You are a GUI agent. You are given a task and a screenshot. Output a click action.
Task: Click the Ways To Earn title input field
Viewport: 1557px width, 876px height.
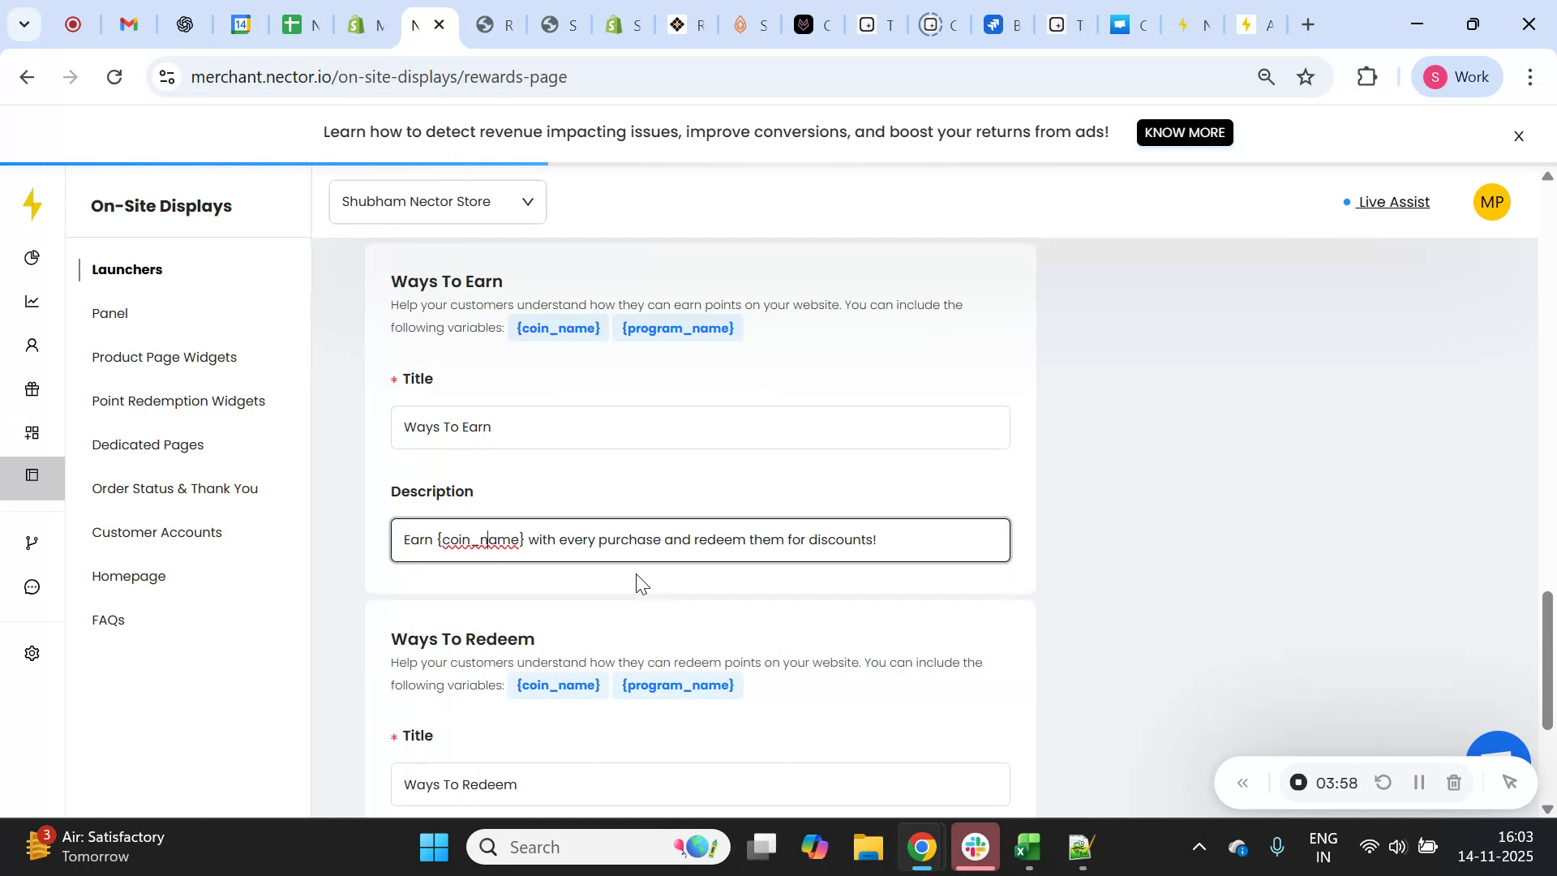[x=700, y=427]
